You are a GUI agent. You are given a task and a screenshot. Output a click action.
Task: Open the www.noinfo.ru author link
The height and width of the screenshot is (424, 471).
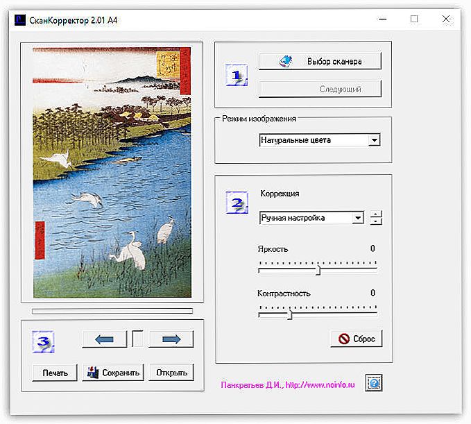click(x=320, y=385)
